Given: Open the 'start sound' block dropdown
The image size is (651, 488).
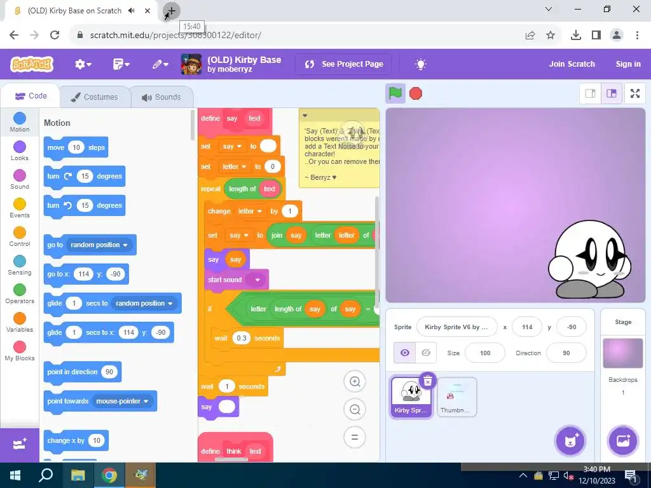Looking at the screenshot, I should pos(255,280).
